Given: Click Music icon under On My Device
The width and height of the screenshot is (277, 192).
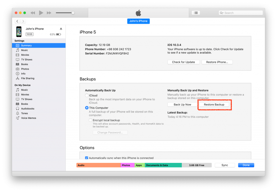Looking at the screenshot, I should coord(18,90).
